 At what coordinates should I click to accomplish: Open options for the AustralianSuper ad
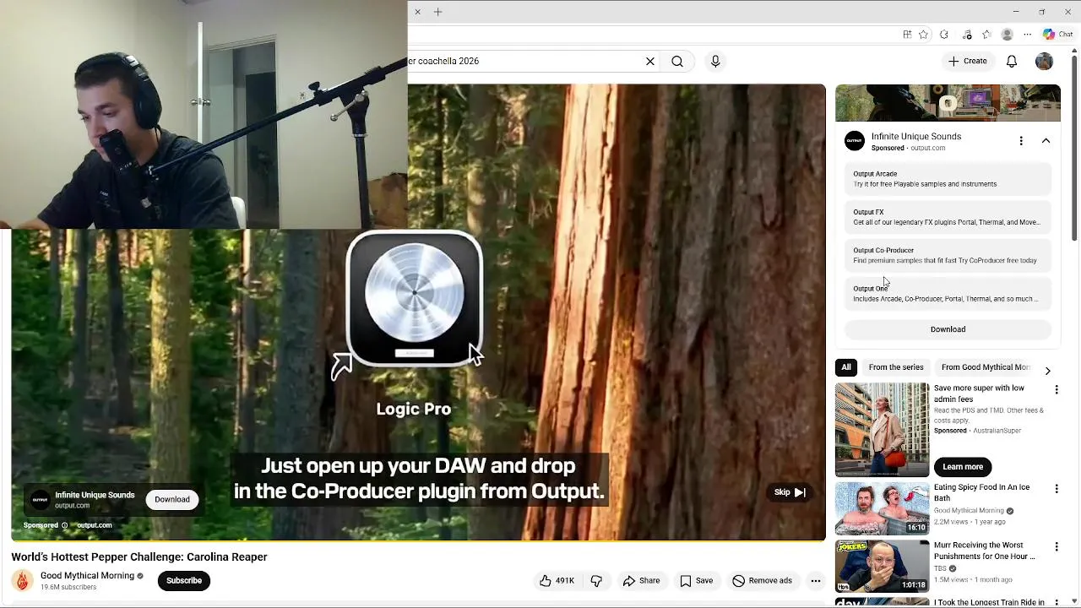1056,389
